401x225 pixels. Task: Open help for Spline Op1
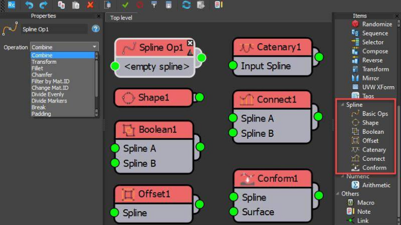point(96,28)
